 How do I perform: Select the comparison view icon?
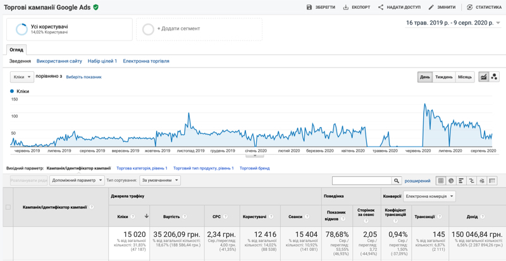click(x=471, y=181)
